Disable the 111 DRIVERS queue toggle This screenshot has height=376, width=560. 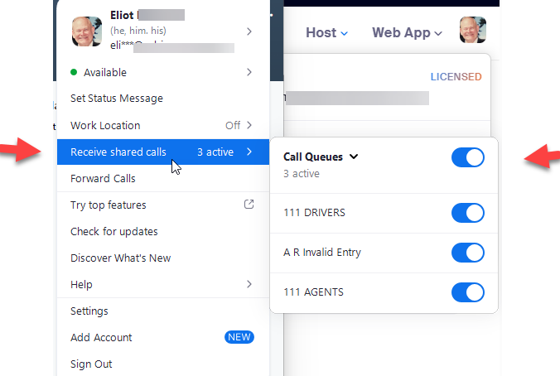point(468,213)
